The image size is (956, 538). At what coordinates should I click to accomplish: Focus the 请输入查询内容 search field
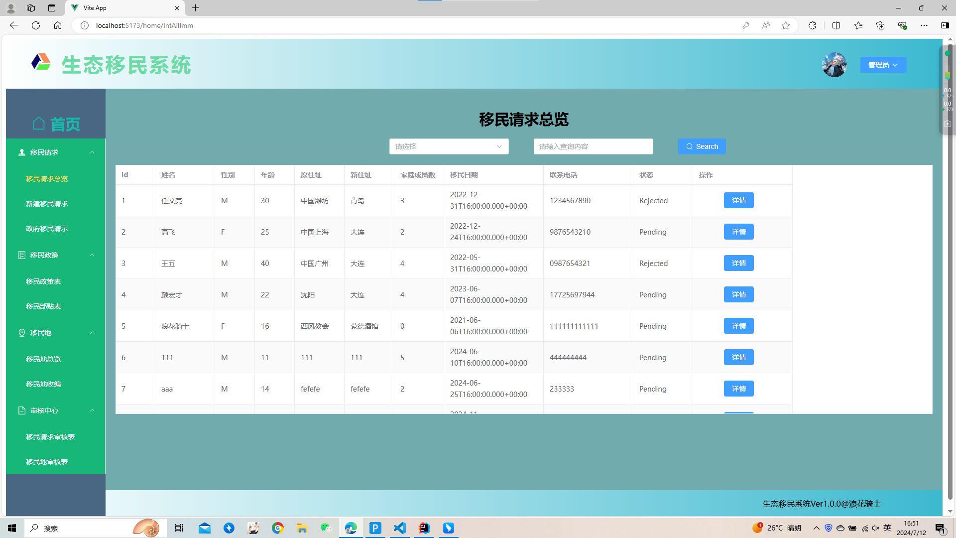(594, 146)
